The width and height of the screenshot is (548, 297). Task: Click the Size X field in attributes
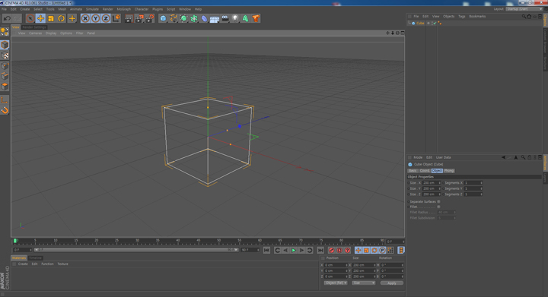[432, 182]
